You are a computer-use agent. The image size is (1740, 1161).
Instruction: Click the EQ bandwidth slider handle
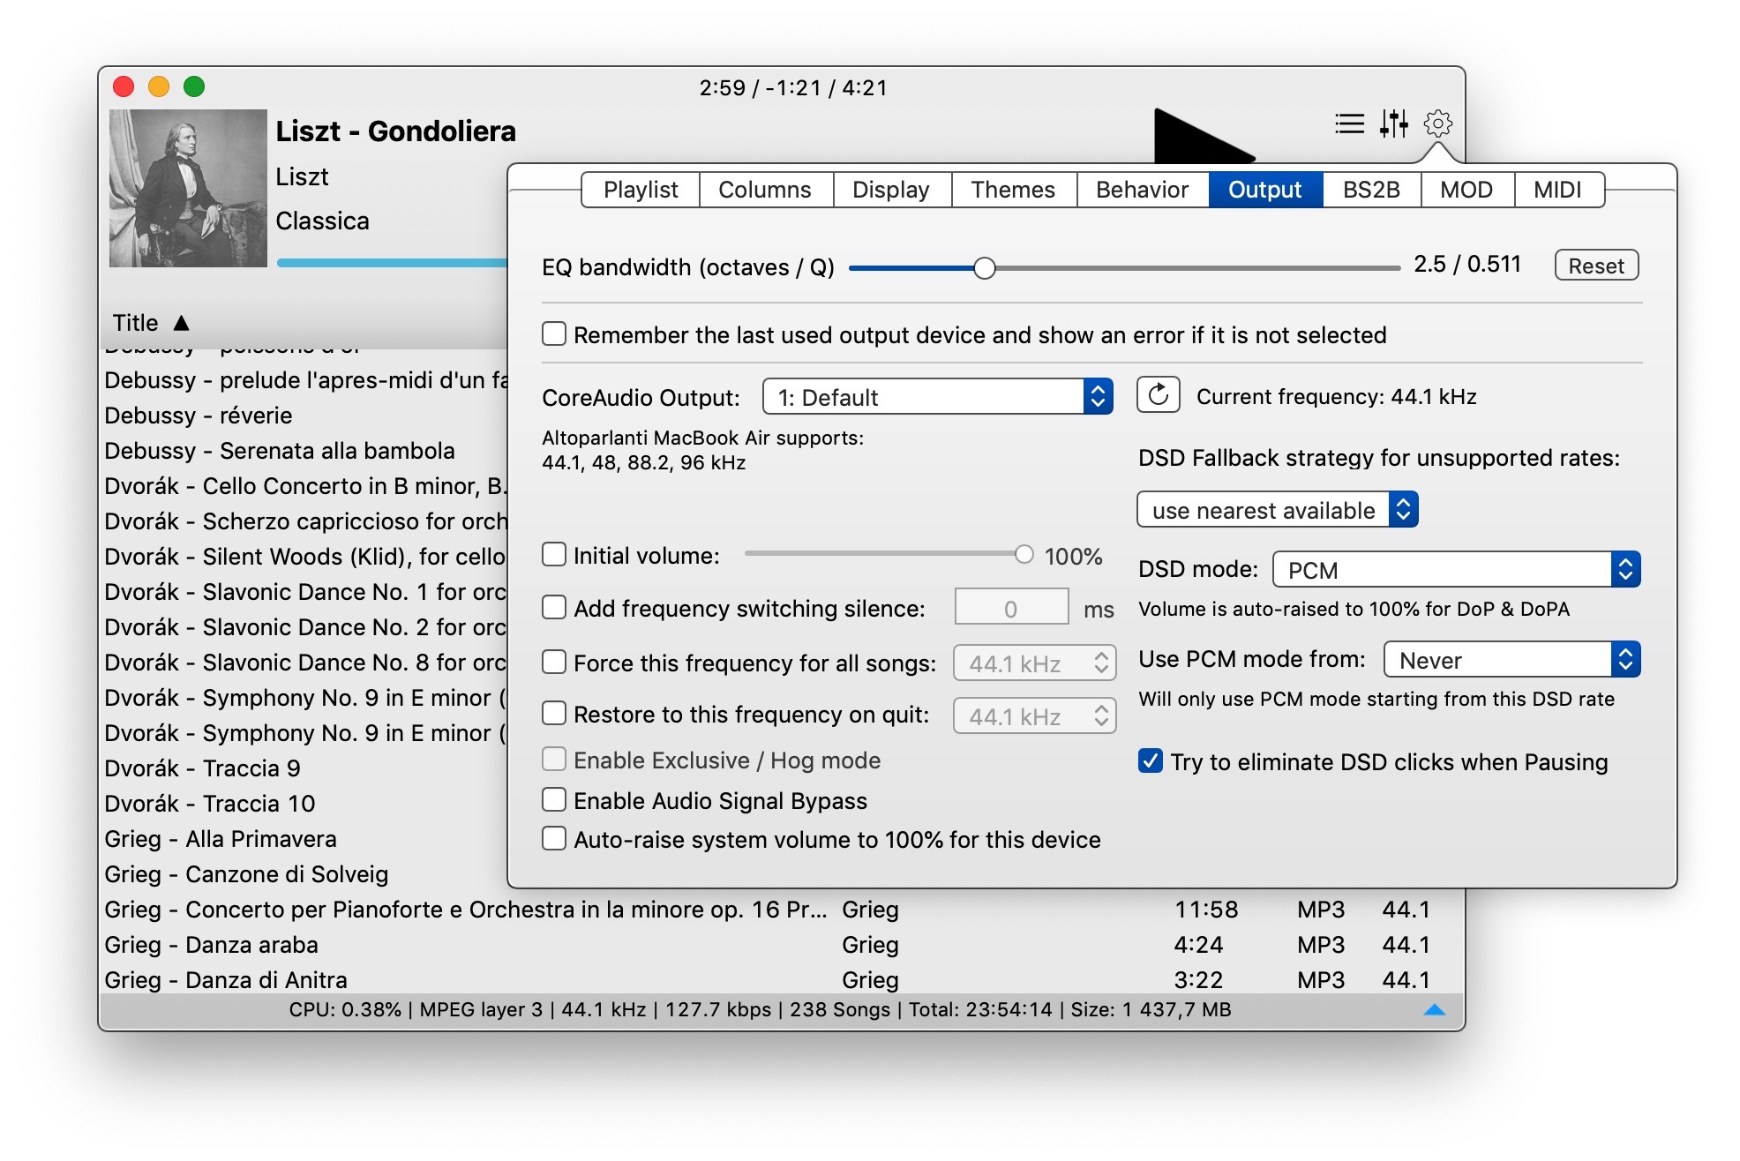[x=985, y=268]
